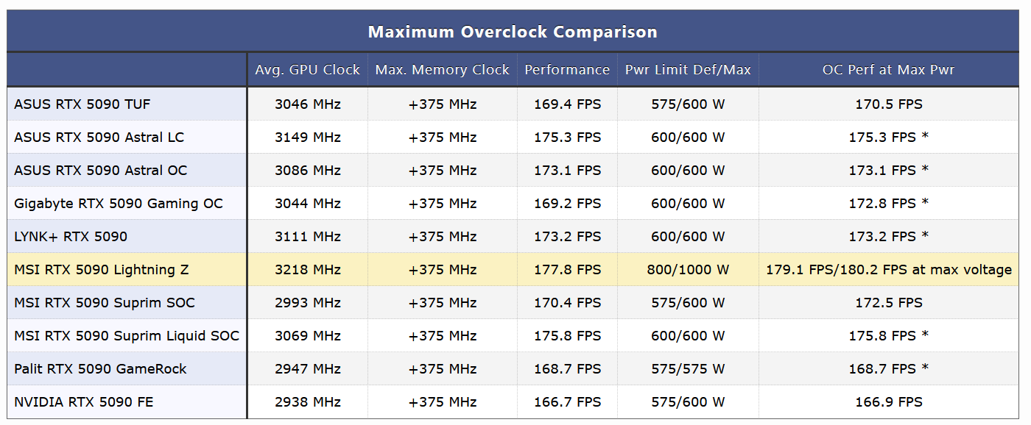The height and width of the screenshot is (425, 1031).
Task: Click the Gigabyte RTX 5090 Gaming OC label
Action: pyautogui.click(x=118, y=204)
